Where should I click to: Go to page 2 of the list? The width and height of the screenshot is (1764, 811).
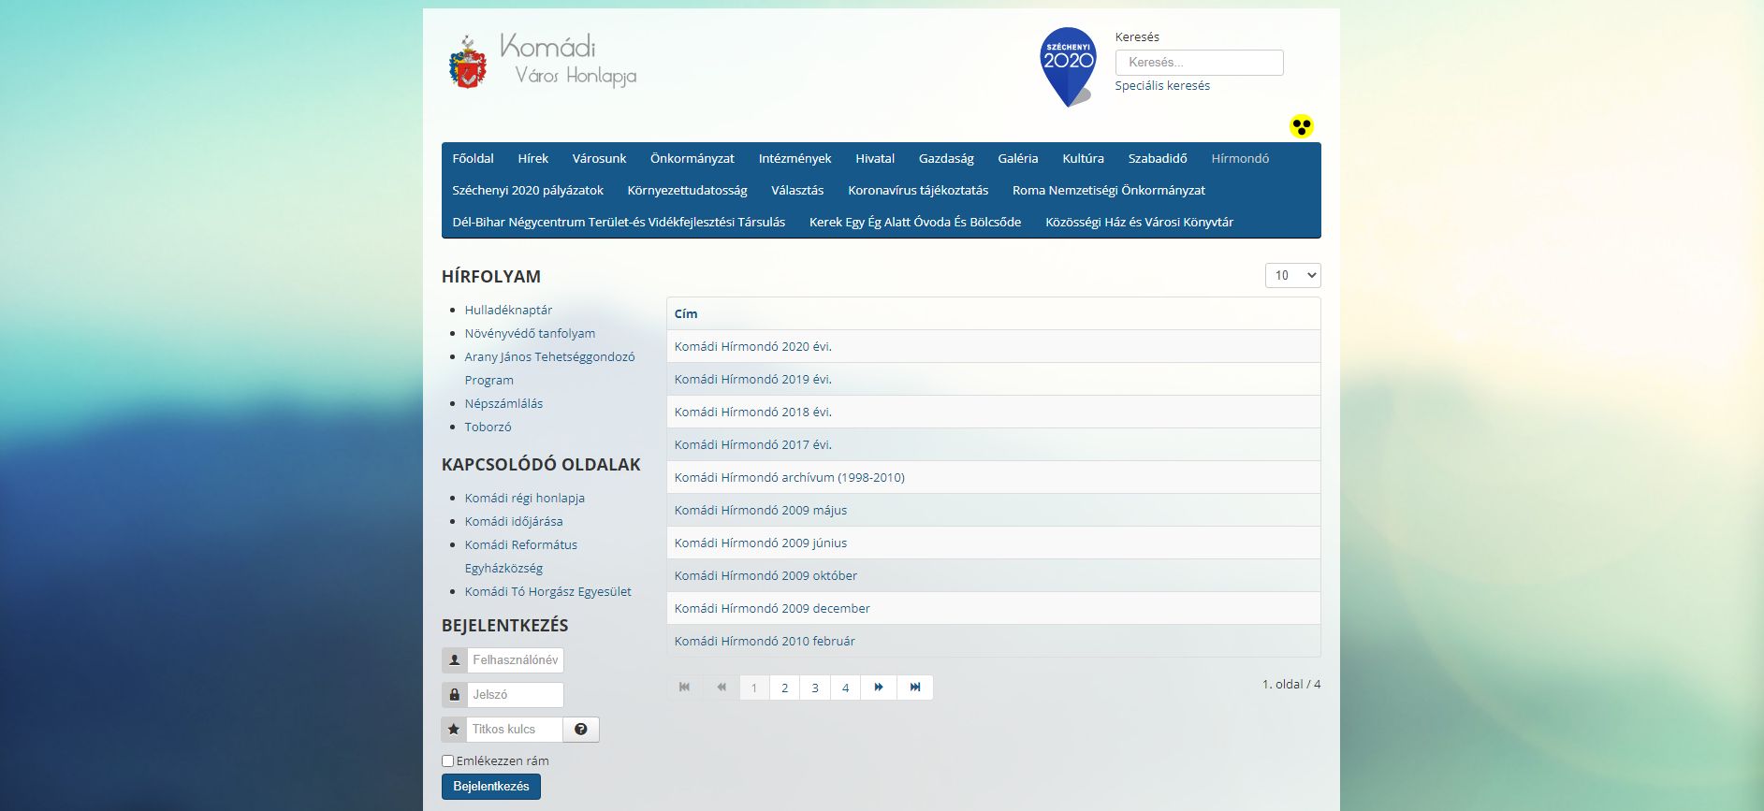(784, 688)
